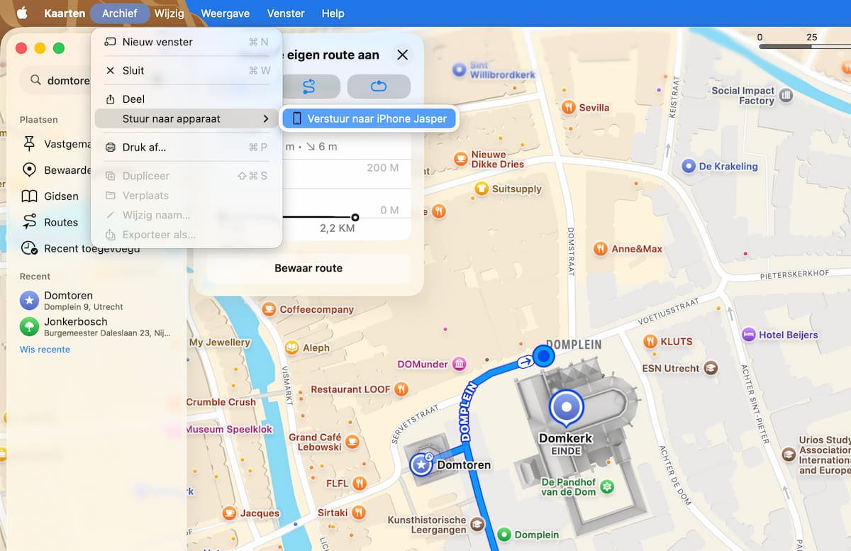Open the Wijzig menu

pos(169,13)
